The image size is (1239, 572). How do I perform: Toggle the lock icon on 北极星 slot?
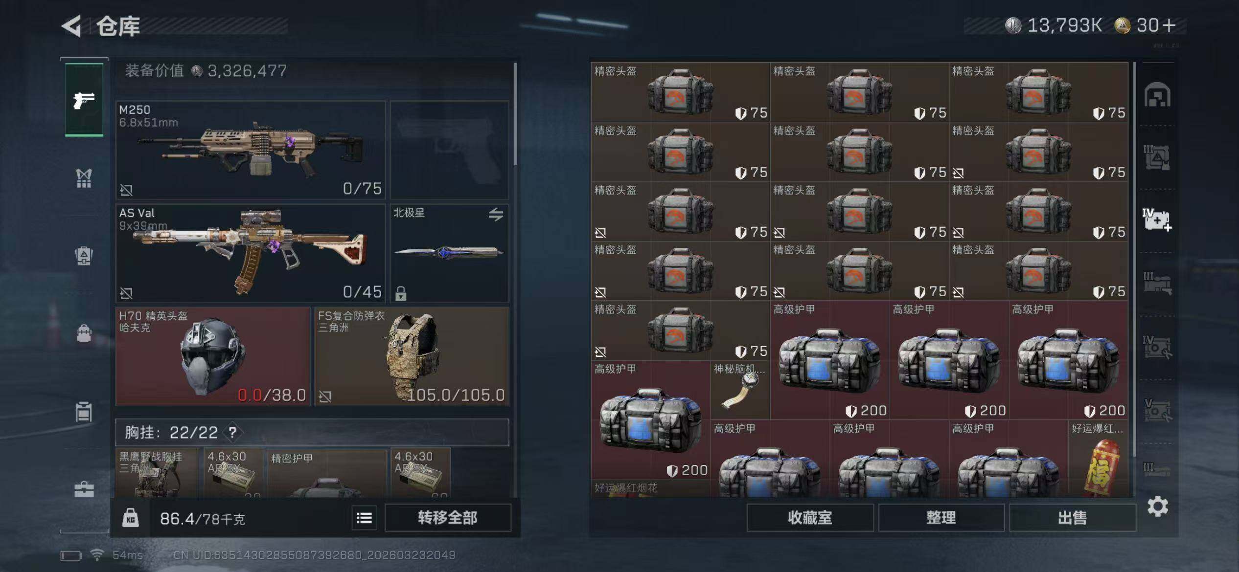(401, 293)
